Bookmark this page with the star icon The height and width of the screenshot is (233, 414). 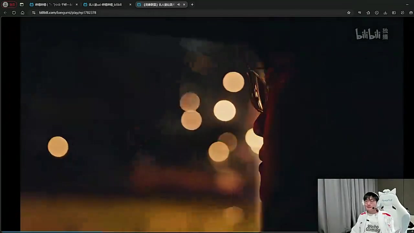coord(349,13)
